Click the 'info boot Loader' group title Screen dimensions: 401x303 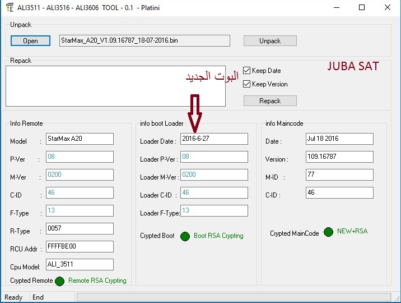(x=162, y=123)
